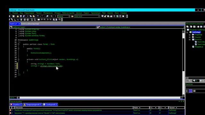Image resolution: width=205 pixels, height=115 pixels.
Task: Click third icon in Solution Explorer toolbar
Action: [194, 27]
